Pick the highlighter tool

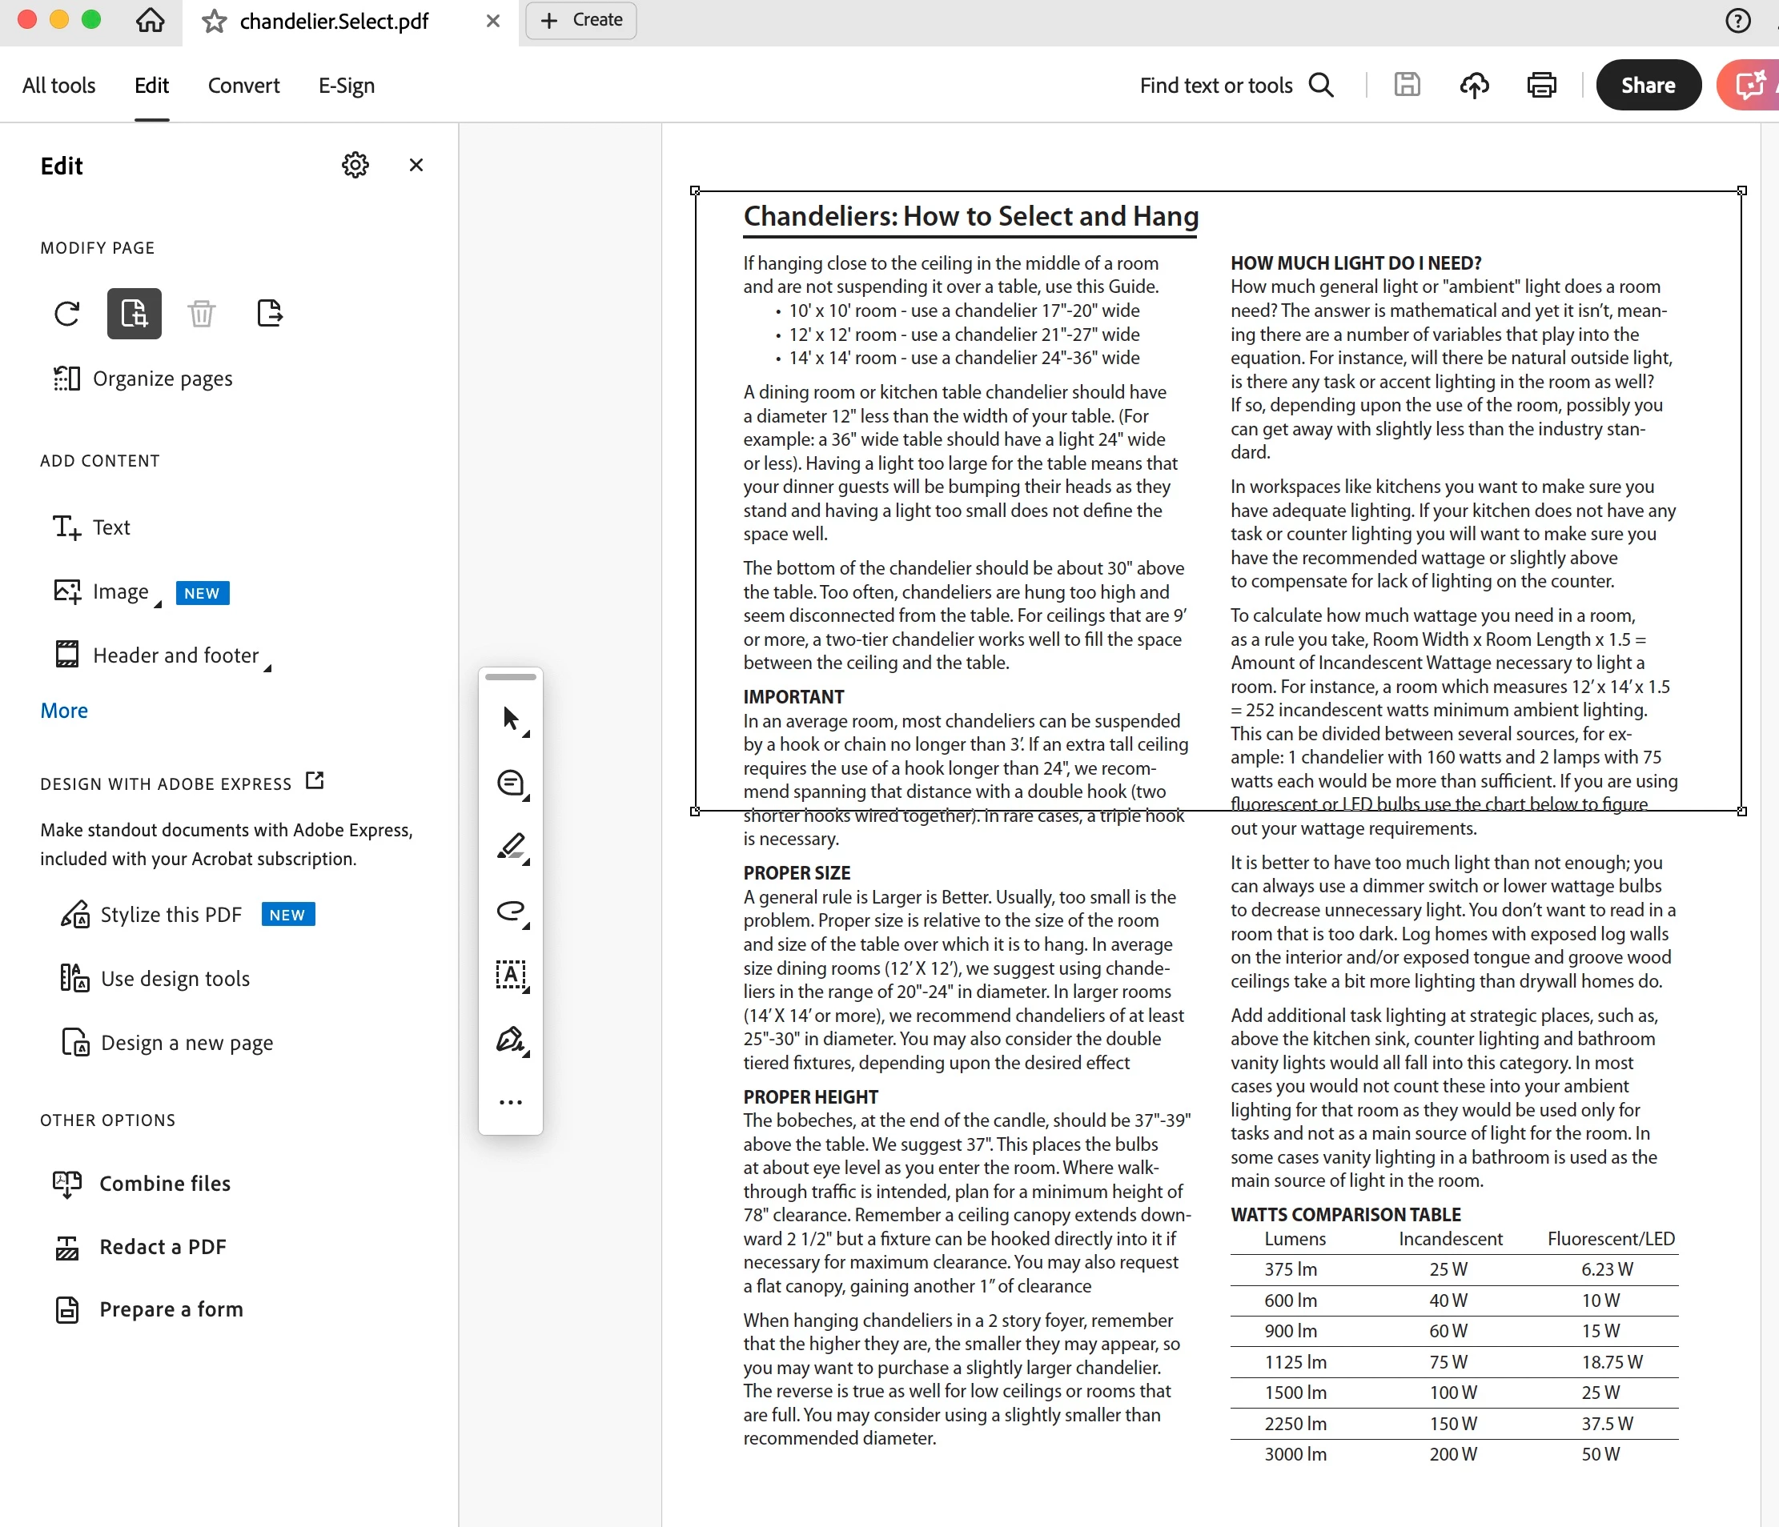pos(511,848)
